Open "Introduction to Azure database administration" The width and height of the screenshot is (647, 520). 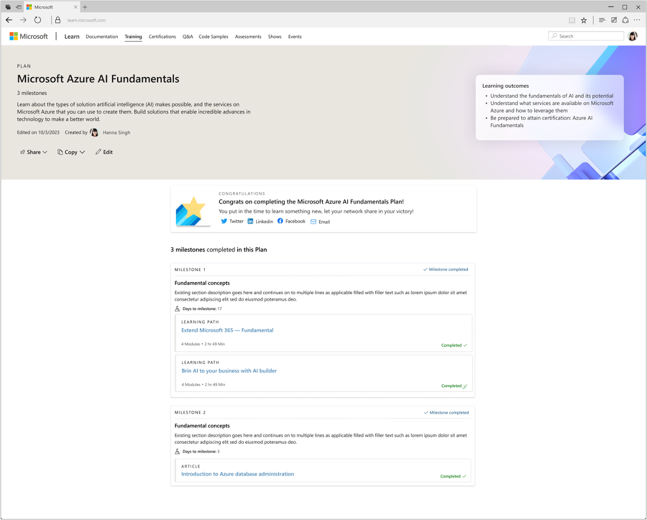[237, 474]
